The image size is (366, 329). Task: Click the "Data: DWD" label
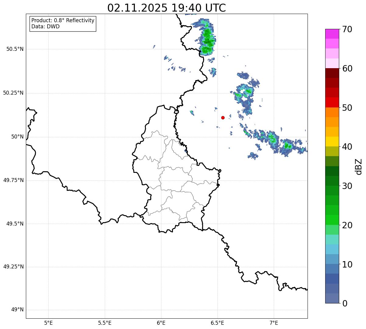[46, 26]
